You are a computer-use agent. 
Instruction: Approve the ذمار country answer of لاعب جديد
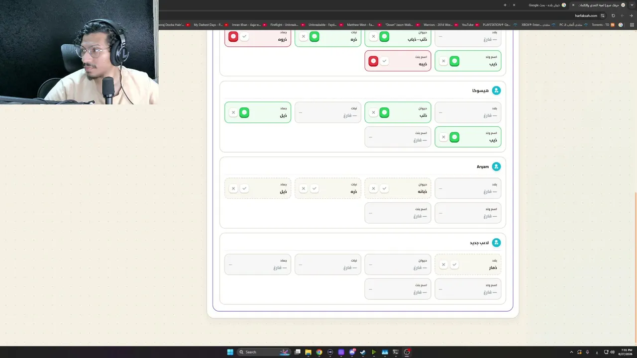point(454,265)
